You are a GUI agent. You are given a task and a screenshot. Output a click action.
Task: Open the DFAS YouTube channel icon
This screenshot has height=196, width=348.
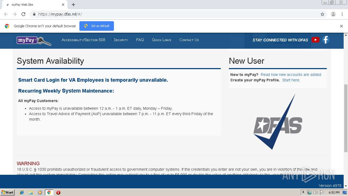[x=315, y=40]
